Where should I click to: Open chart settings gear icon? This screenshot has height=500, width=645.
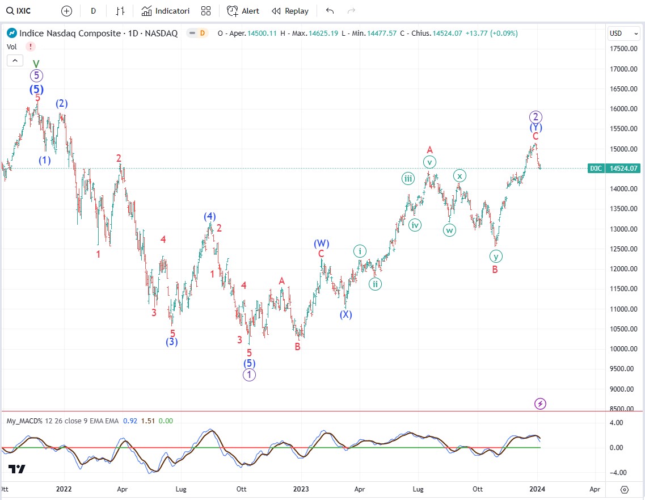(x=625, y=489)
